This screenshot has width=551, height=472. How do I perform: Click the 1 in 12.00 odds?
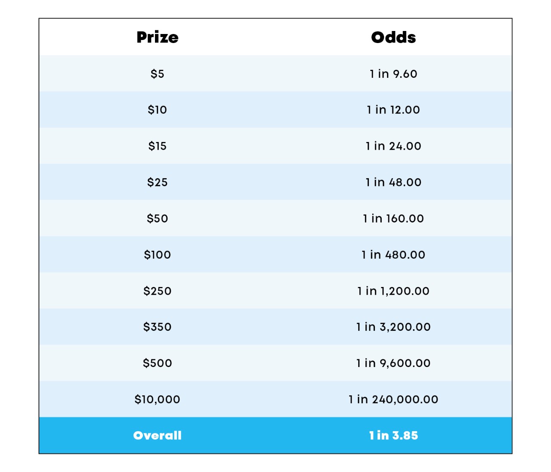click(393, 110)
